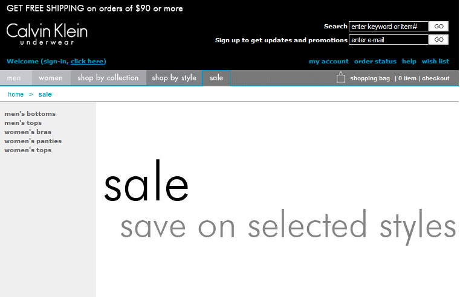Follow the 'click here' sign-in link
Image resolution: width=460 pixels, height=297 pixels.
point(87,62)
